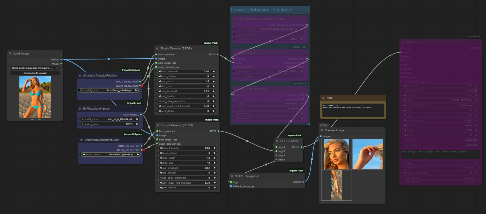The height and width of the screenshot is (214, 486).
Task: Click the image input port on Detailer (SEGS)
Action: [401, 48]
